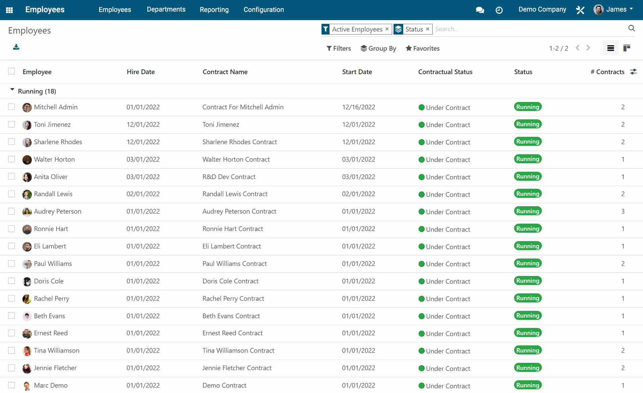Click inside the Search field
Image resolution: width=643 pixels, height=393 pixels.
click(x=486, y=29)
